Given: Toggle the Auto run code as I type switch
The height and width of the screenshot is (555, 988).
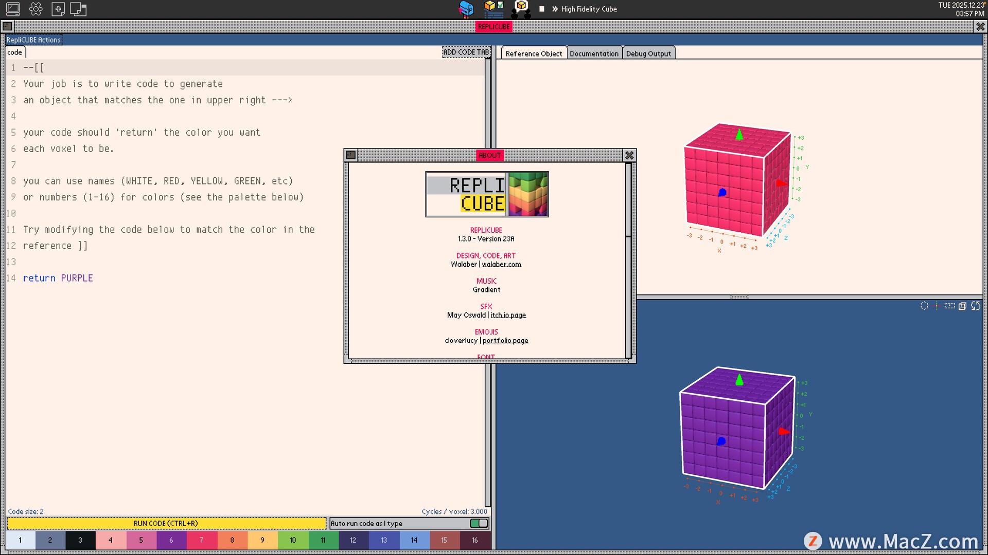Looking at the screenshot, I should (479, 523).
